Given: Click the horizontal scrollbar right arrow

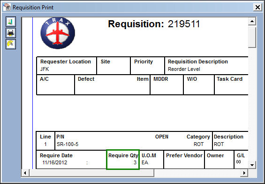Looking at the screenshot, I should pyautogui.click(x=244, y=173).
